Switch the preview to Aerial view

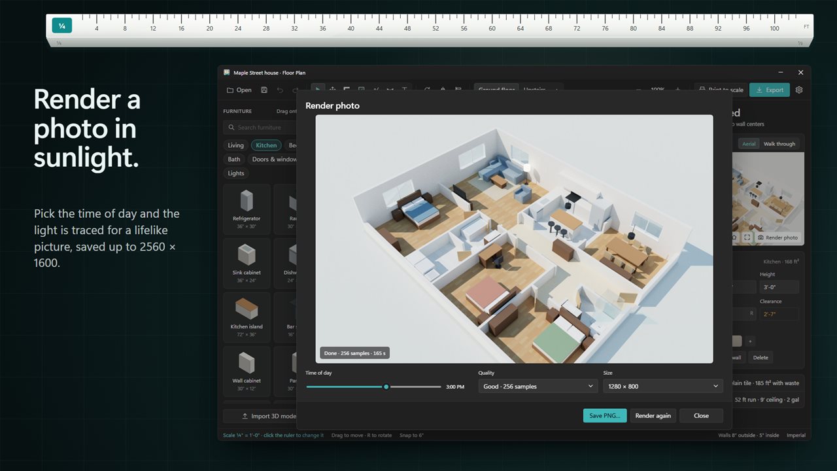(x=749, y=144)
